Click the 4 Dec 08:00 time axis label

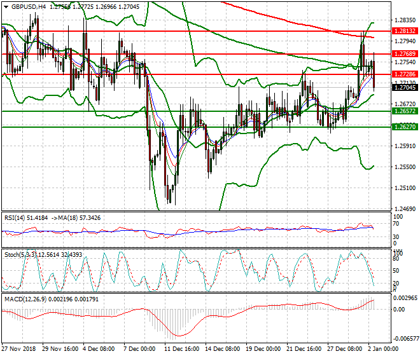[99, 349]
